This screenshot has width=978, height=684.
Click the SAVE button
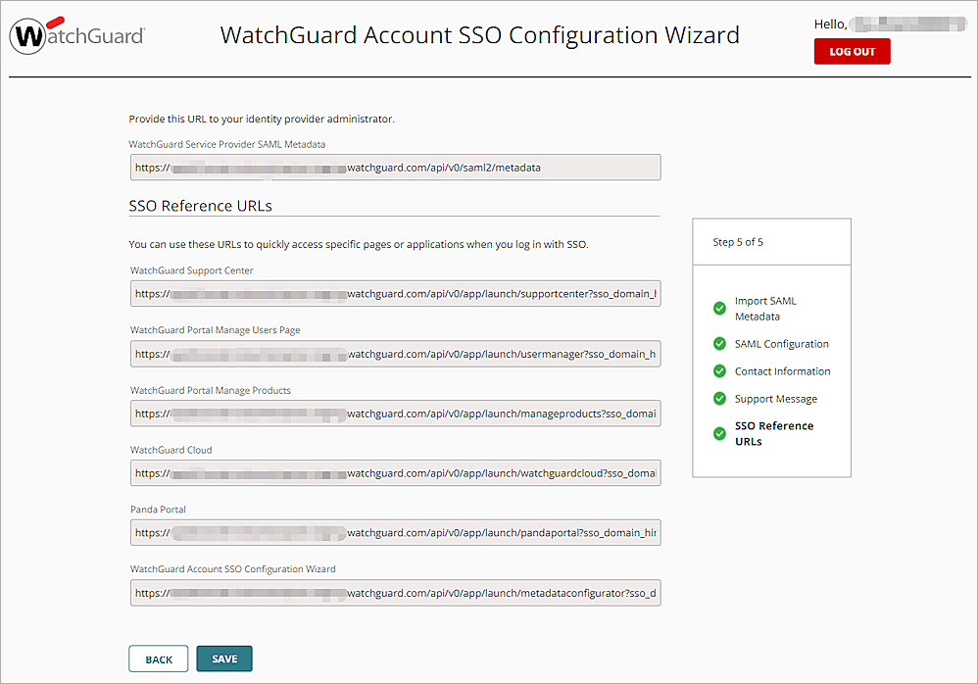pyautogui.click(x=223, y=659)
